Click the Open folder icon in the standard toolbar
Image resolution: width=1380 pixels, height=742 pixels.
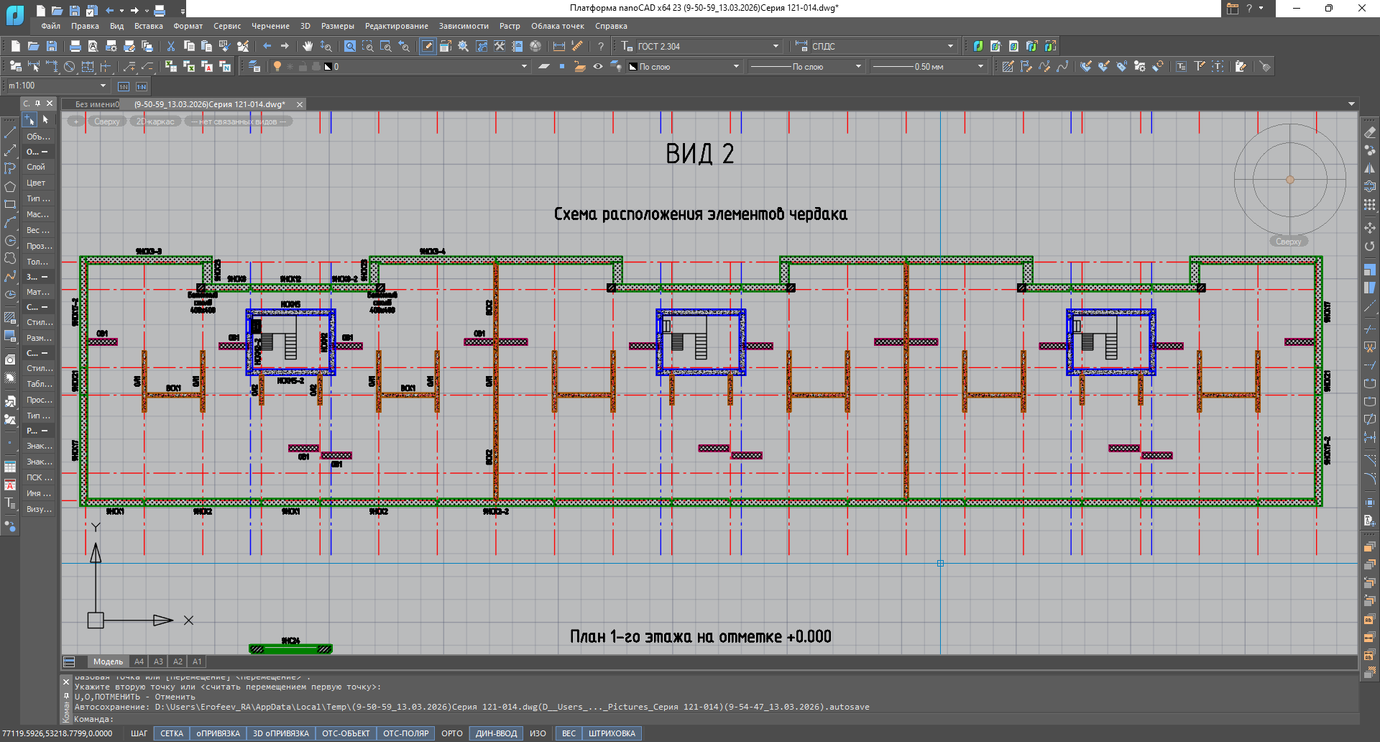coord(34,46)
